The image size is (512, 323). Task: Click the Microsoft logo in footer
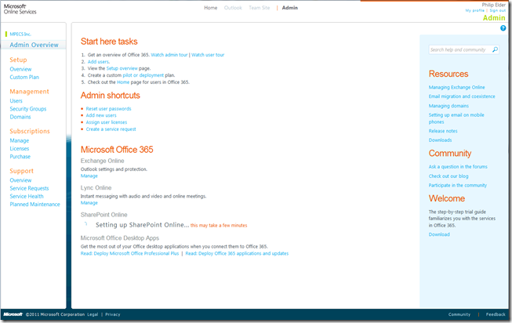pos(13,314)
